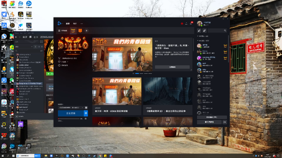Click the add game plus in Steam
This screenshot has height=158, width=282.
17,117
